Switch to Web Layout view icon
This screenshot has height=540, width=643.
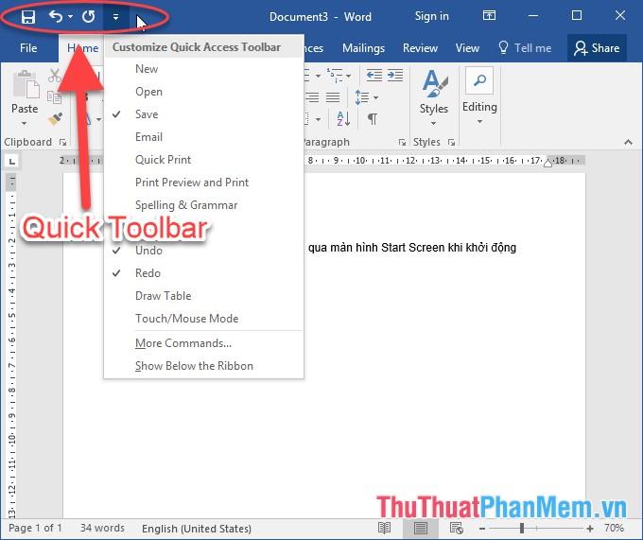[457, 528]
